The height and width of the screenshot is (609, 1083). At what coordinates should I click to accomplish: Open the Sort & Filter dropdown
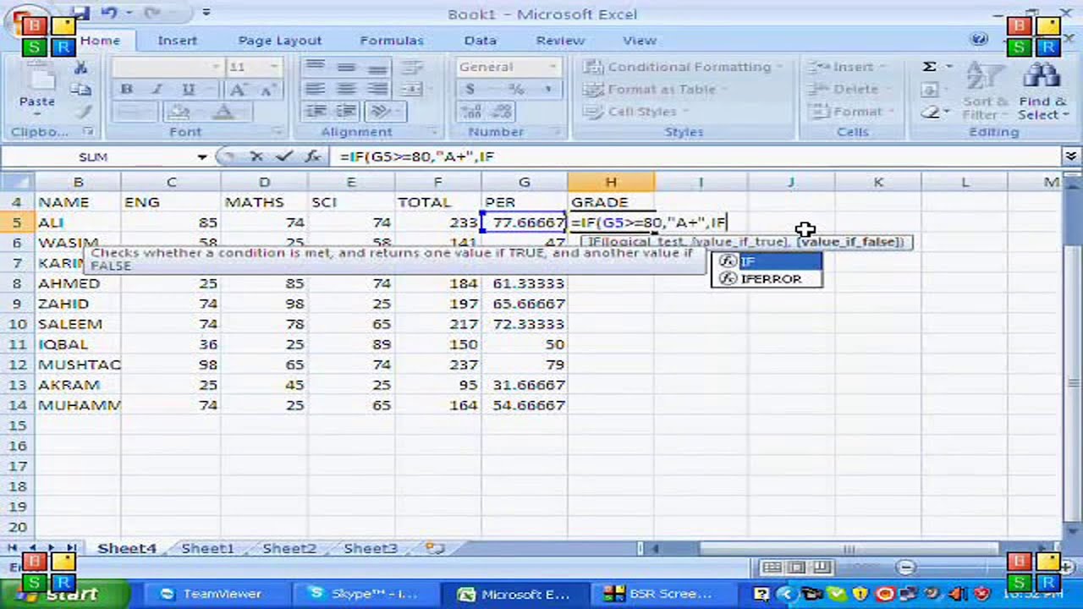point(985,90)
